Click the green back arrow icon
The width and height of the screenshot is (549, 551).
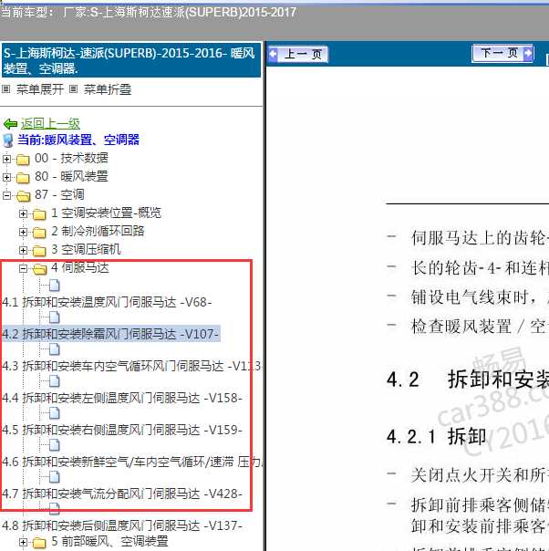10,124
